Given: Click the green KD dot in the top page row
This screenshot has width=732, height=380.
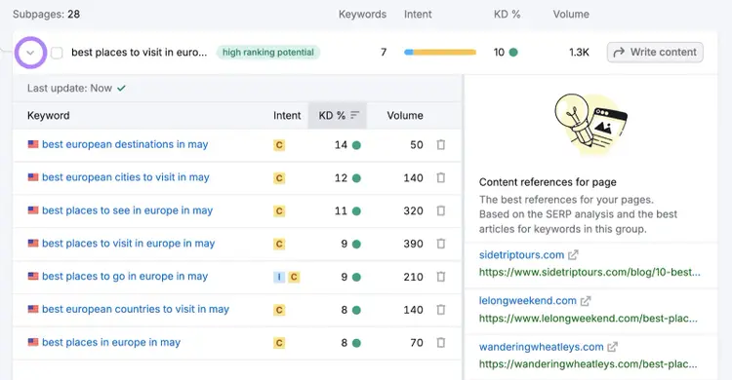Looking at the screenshot, I should (x=513, y=53).
